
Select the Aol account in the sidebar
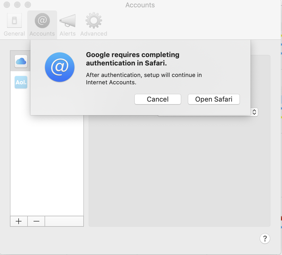tap(21, 82)
